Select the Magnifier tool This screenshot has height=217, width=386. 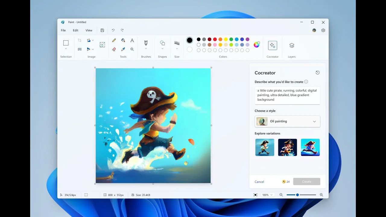click(132, 49)
